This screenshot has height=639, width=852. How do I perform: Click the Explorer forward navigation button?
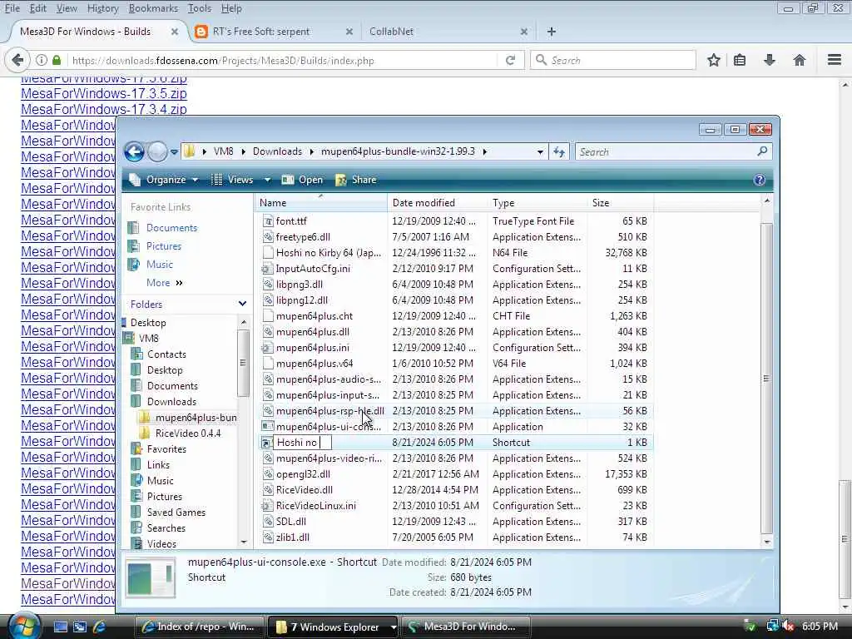point(157,151)
